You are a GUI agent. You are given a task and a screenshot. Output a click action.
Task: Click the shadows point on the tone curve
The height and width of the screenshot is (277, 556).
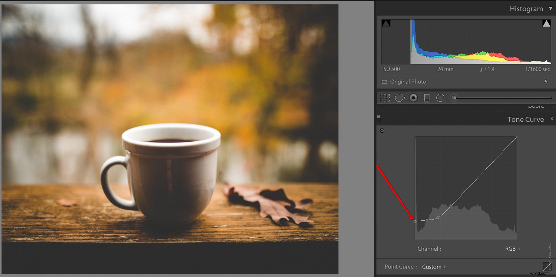tap(416, 221)
